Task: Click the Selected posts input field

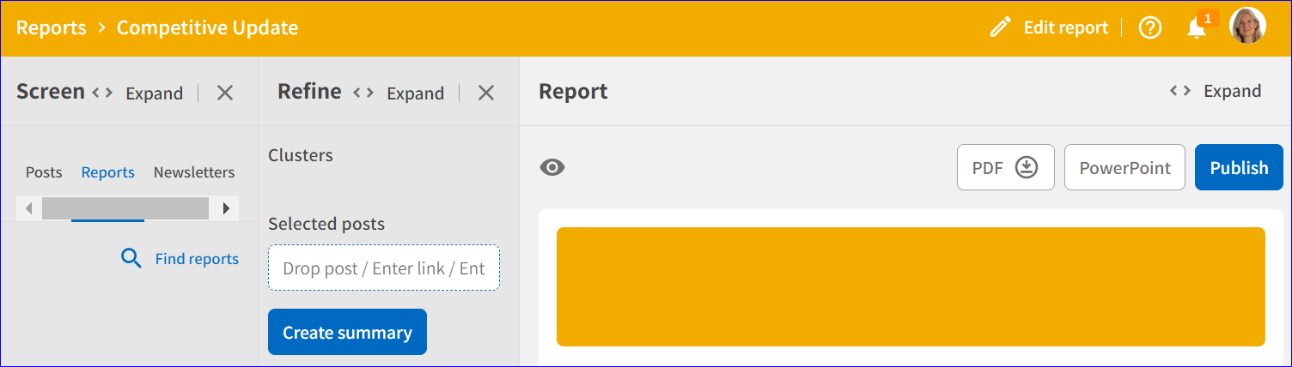Action: [x=384, y=268]
